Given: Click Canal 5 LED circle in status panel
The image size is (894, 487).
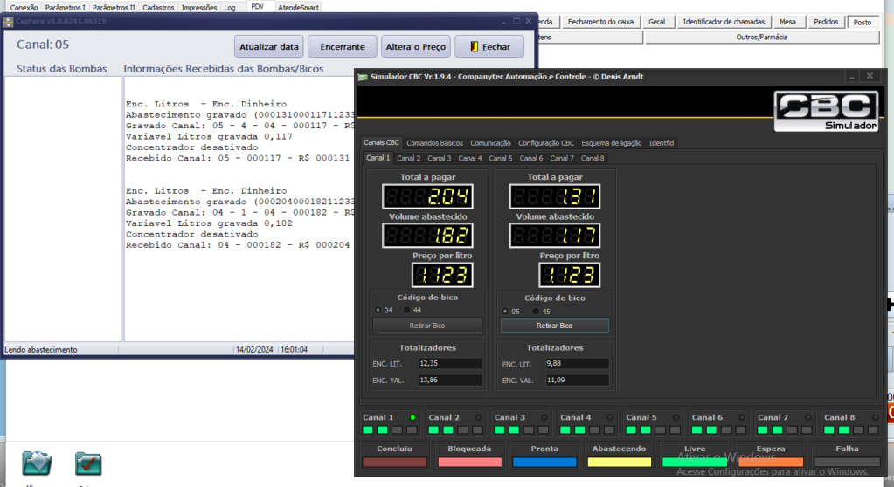Looking at the screenshot, I should coord(676,417).
